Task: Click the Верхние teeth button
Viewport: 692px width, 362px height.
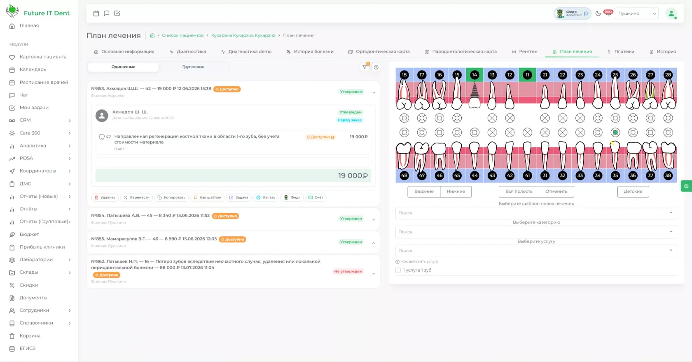Action: (424, 191)
